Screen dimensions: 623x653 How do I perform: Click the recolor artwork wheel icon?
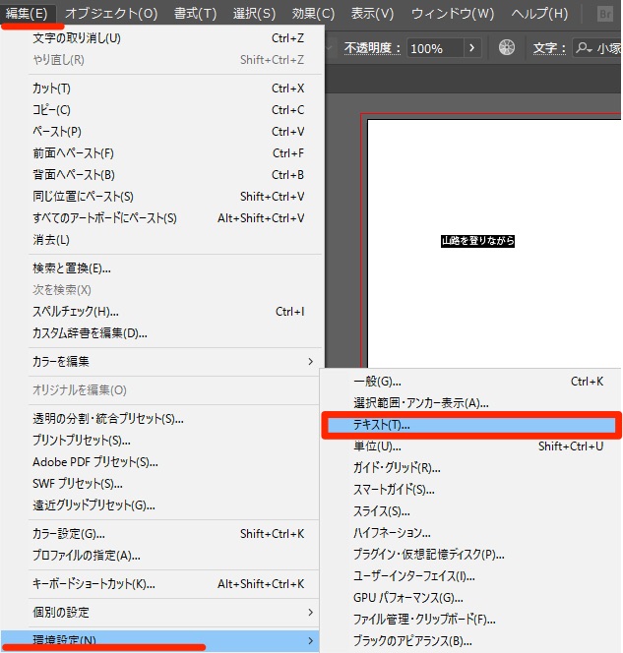click(x=507, y=47)
